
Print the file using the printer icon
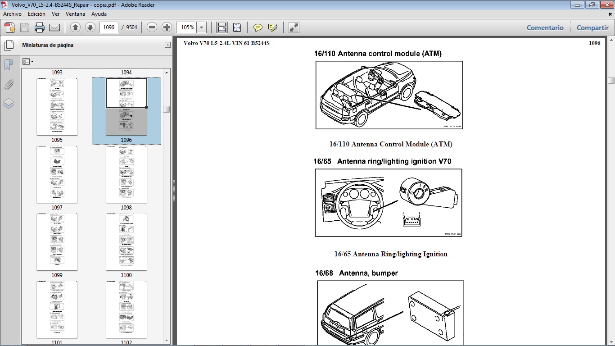click(40, 27)
